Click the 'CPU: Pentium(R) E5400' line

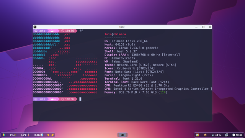coord(137,85)
